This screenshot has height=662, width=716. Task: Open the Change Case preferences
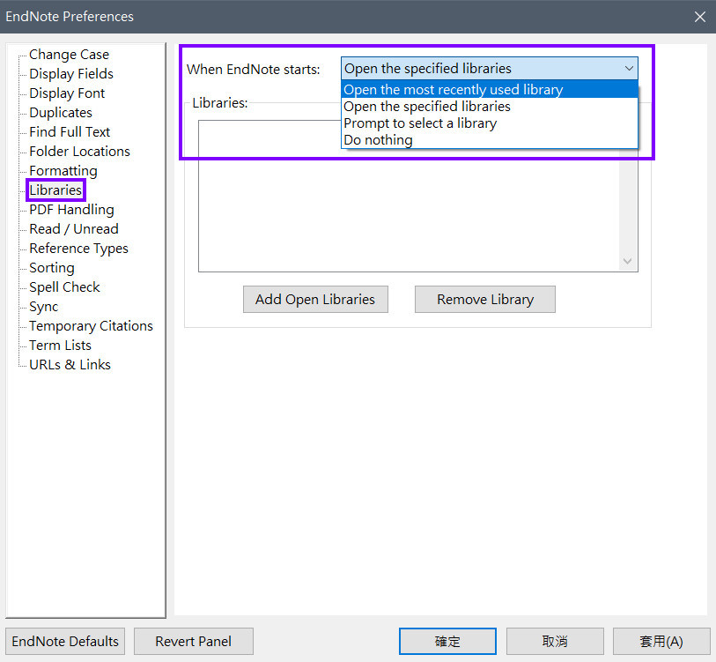tap(69, 55)
